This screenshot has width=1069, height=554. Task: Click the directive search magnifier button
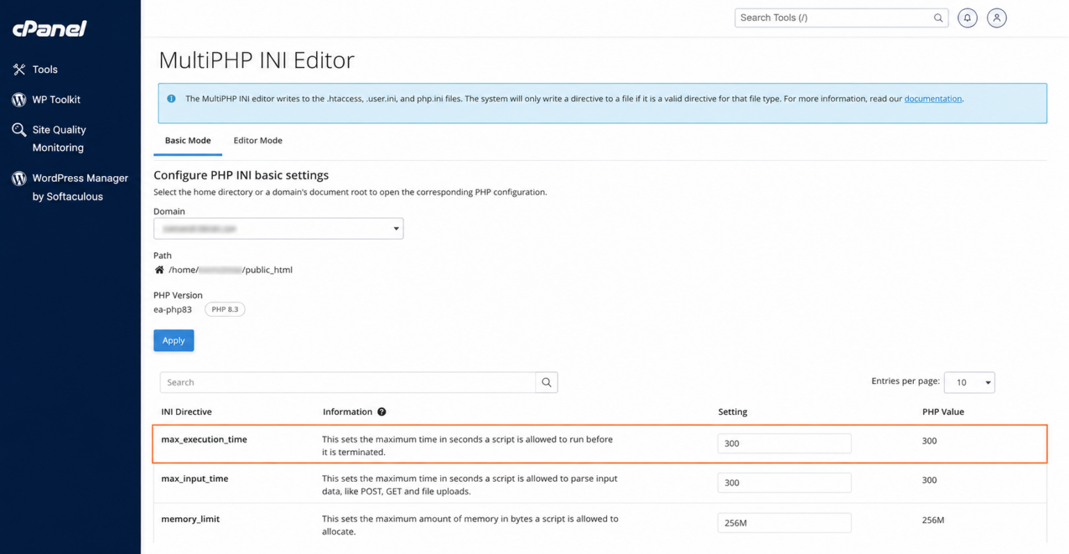pos(546,382)
